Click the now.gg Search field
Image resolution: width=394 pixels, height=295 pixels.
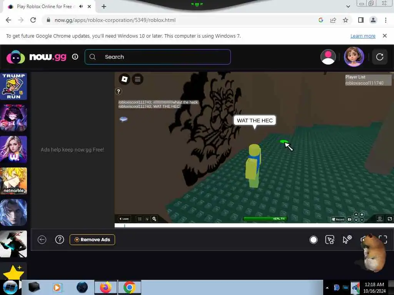pos(157,57)
